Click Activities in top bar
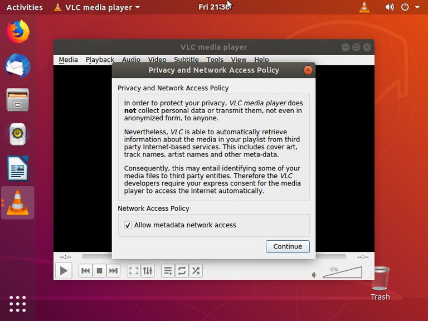The height and width of the screenshot is (321, 428). tap(25, 7)
